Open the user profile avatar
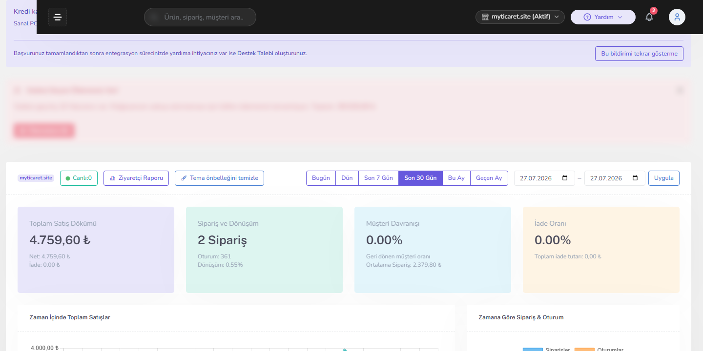Viewport: 703px width, 351px height. pyautogui.click(x=677, y=17)
